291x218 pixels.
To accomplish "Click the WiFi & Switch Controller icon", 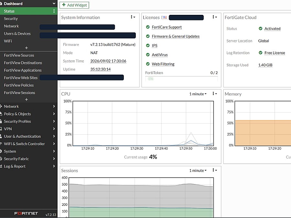I will pyautogui.click(x=1, y=144).
